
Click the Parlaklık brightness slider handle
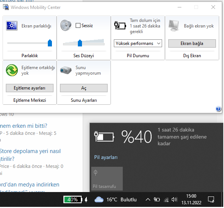pyautogui.click(x=50, y=43)
